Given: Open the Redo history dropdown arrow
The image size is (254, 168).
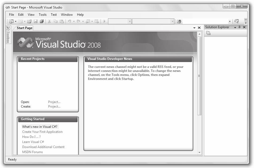Looking at the screenshot, I should click(x=83, y=21).
